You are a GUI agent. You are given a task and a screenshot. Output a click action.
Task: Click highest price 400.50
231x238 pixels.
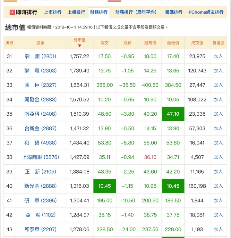(x=150, y=85)
